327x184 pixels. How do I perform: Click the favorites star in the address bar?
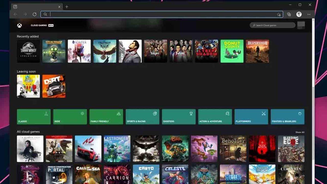[x=278, y=14]
